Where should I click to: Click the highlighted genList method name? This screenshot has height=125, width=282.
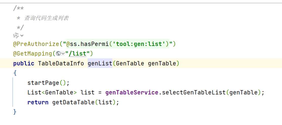(x=100, y=63)
